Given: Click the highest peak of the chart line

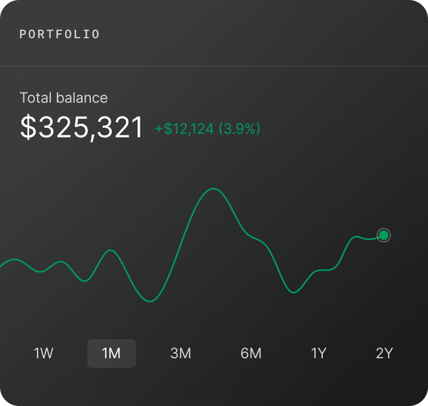Looking at the screenshot, I should click(x=212, y=189).
